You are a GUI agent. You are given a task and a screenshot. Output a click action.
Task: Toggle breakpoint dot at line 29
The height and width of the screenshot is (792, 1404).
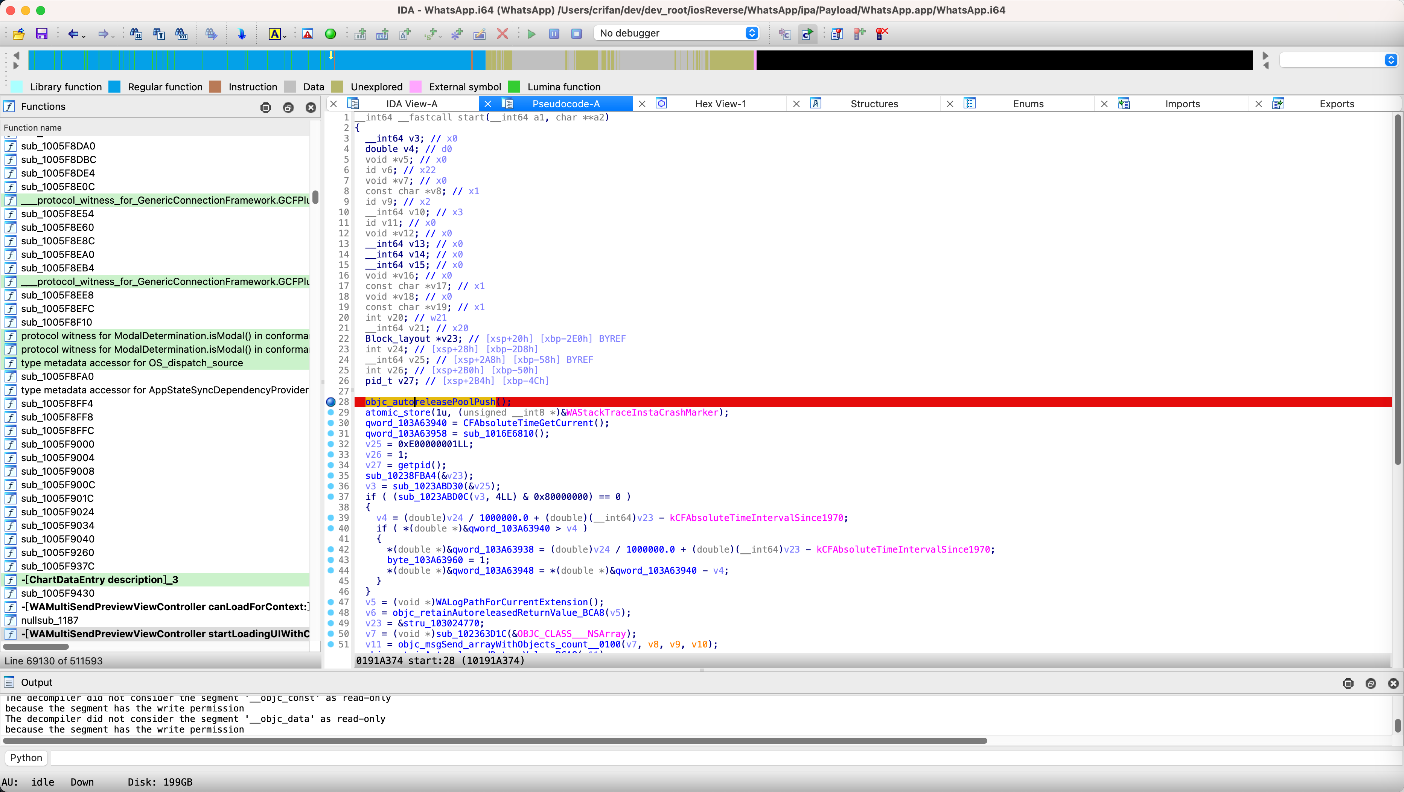coord(330,413)
